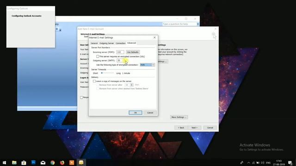The image size is (296, 166).
Task: Open the Connection tab
Action: tap(120, 43)
